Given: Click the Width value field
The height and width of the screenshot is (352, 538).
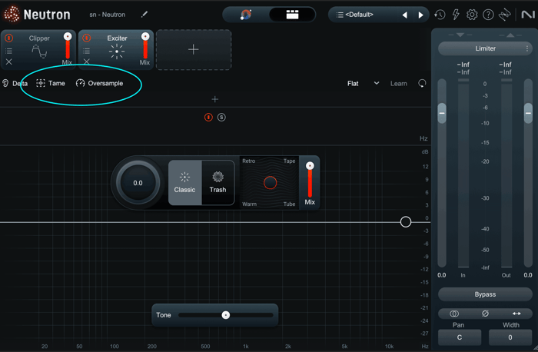Looking at the screenshot, I should (510, 337).
